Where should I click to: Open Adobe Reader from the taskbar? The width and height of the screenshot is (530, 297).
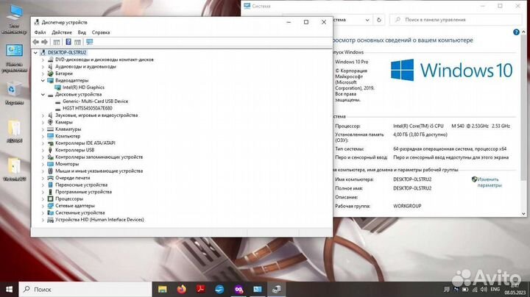click(x=201, y=289)
